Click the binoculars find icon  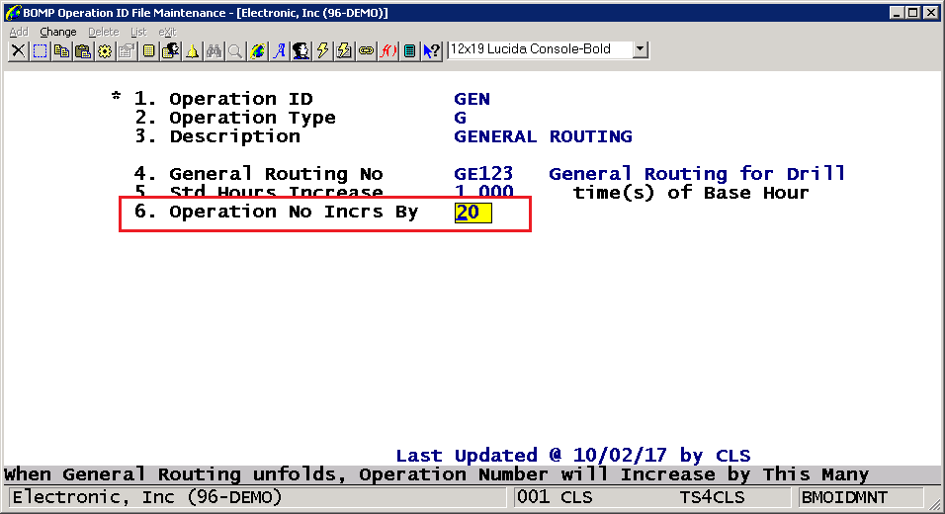tap(214, 51)
